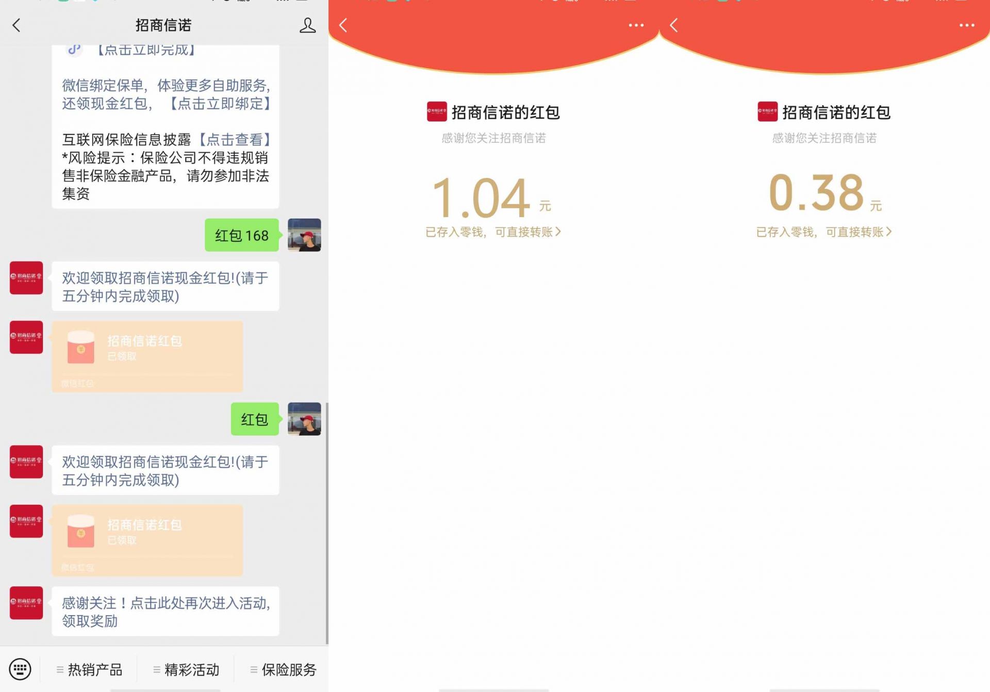Click the user's own avatar beside 红包 168 message
The height and width of the screenshot is (692, 990).
pos(304,235)
